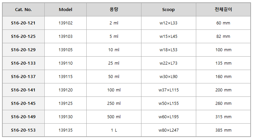
Task: Select catalog number S16-20-153
Action: [x=23, y=130]
